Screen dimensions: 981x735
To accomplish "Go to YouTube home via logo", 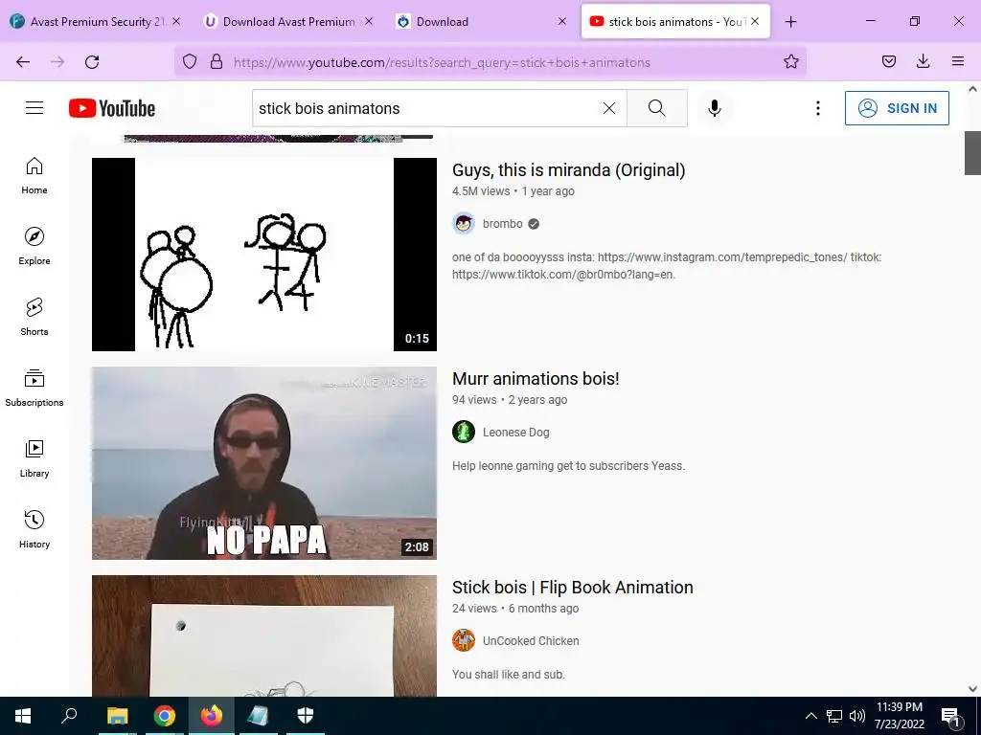I will [112, 108].
